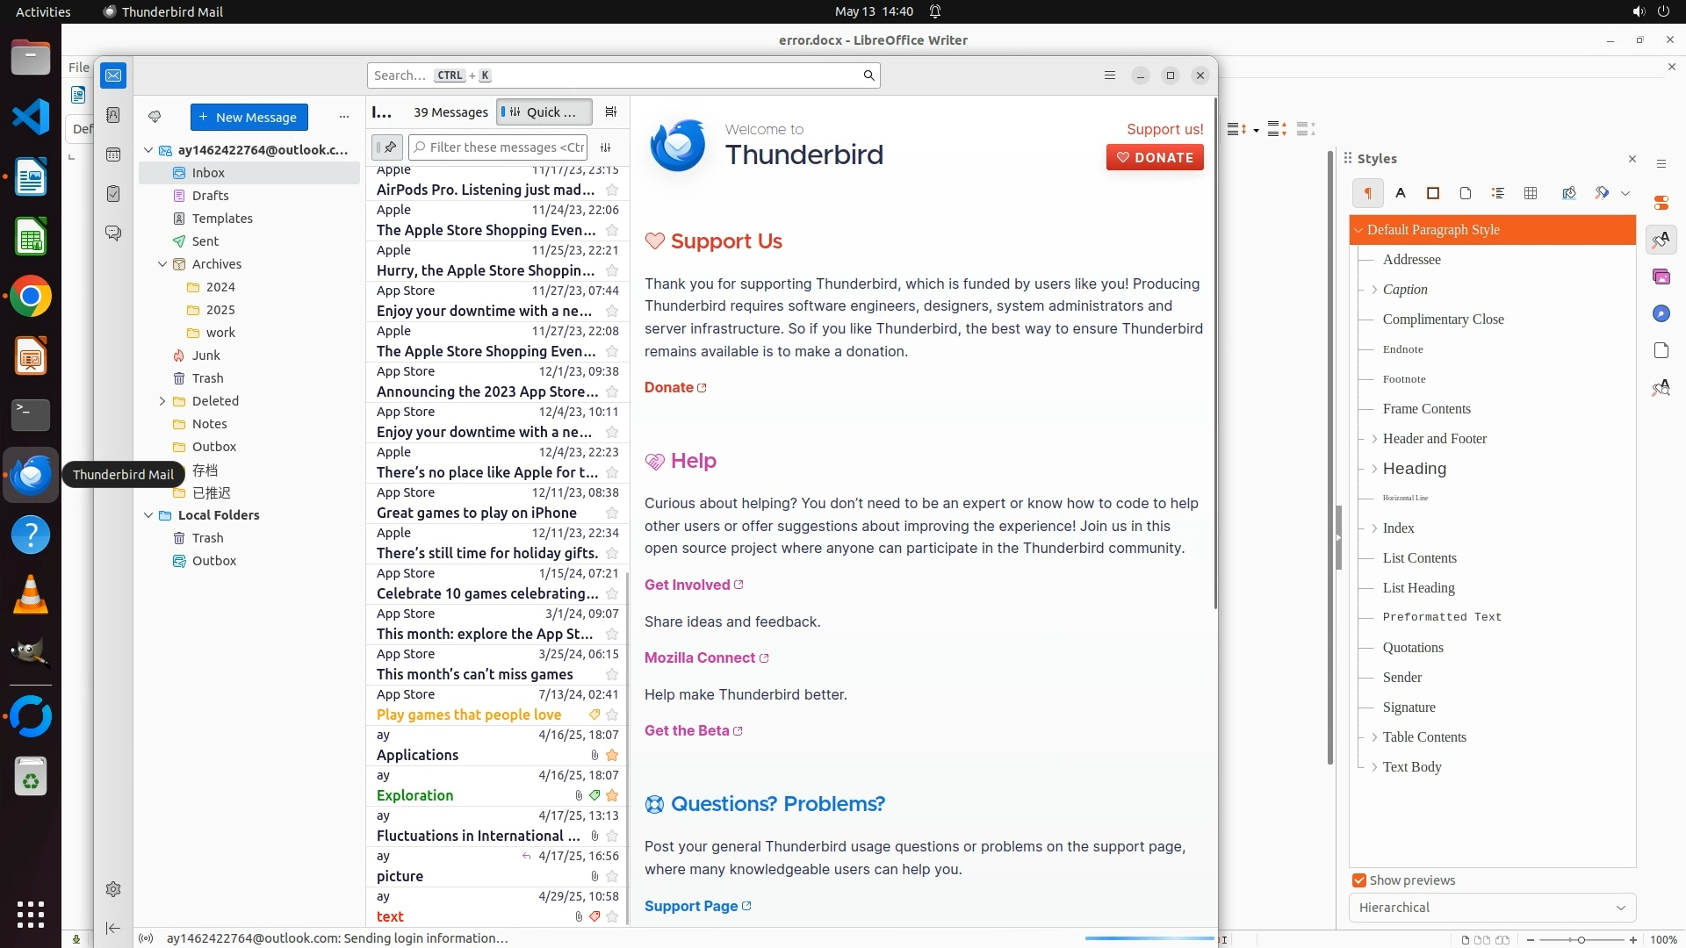Click the Get Messages cloud icon
1686x948 pixels.
tap(155, 117)
